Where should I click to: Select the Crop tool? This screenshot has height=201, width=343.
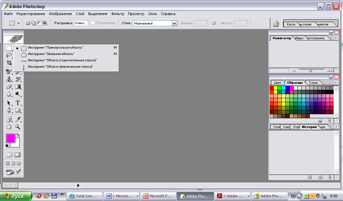tap(9, 63)
